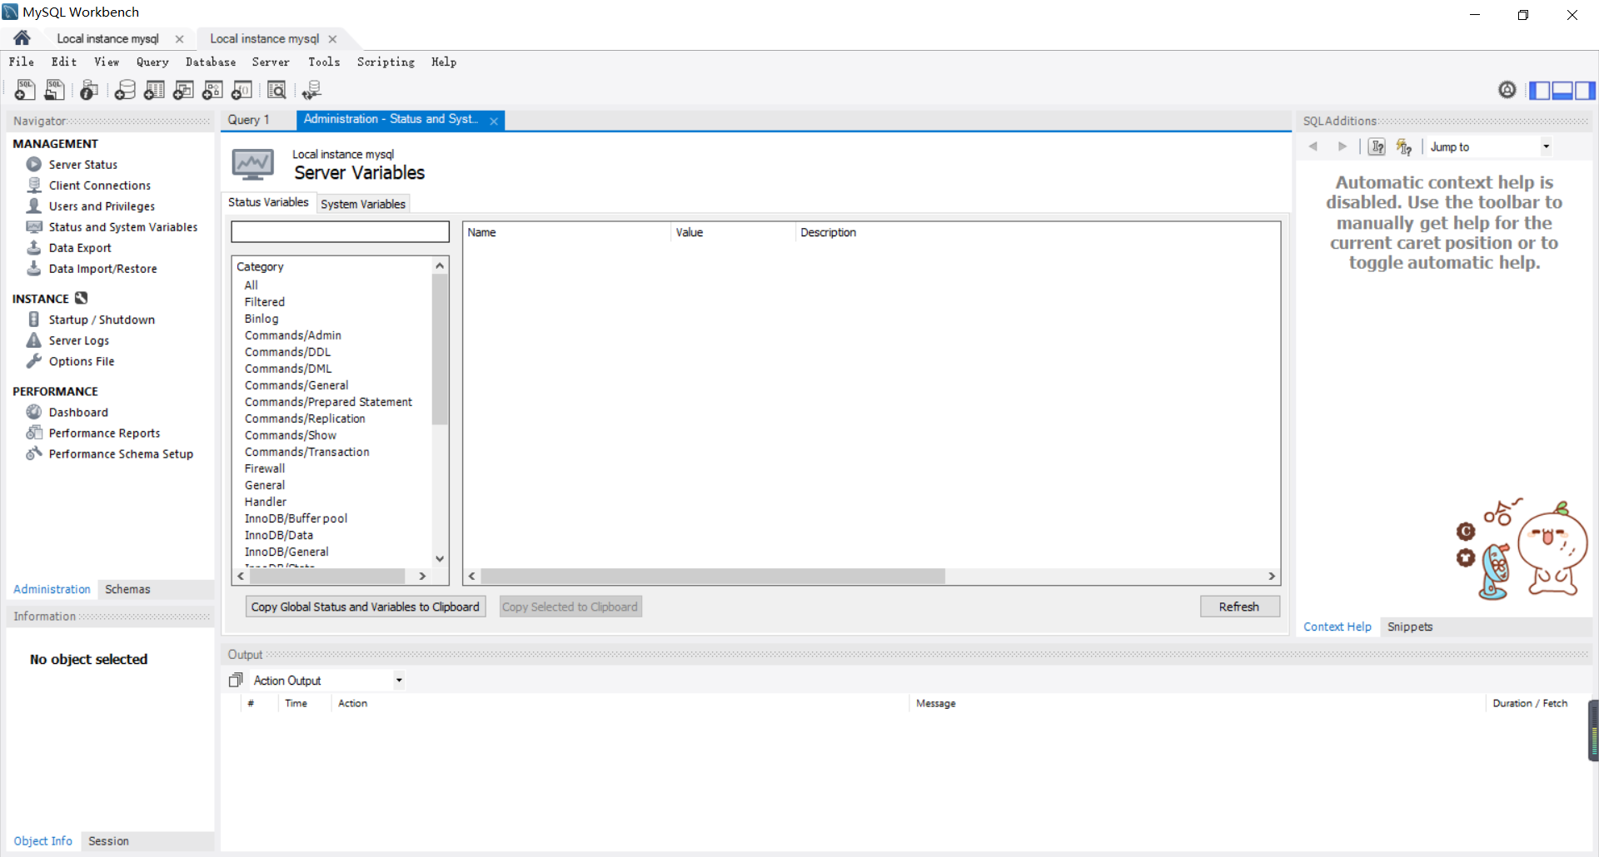Toggle automatic context help icon
The height and width of the screenshot is (857, 1599).
click(x=1404, y=146)
